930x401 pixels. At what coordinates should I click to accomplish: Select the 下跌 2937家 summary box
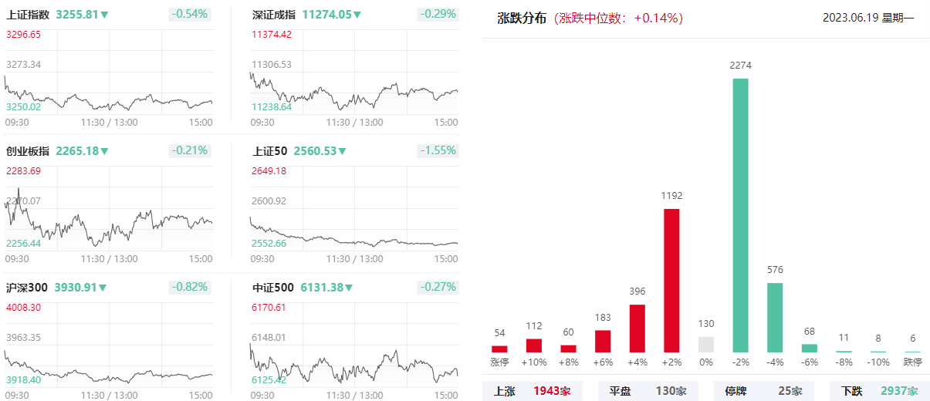[880, 391]
